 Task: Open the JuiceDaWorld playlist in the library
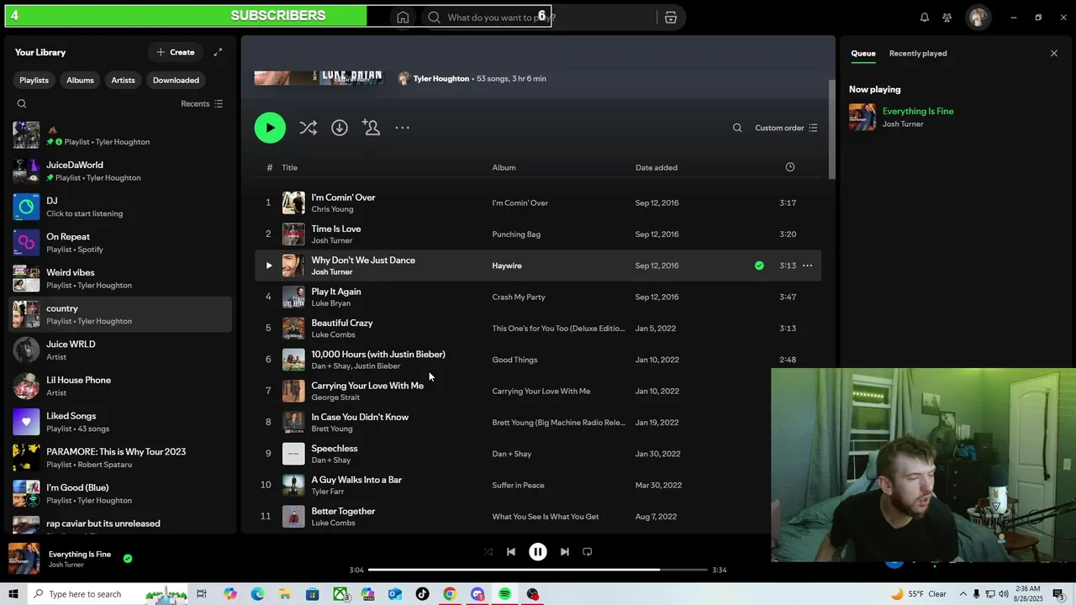(119, 171)
